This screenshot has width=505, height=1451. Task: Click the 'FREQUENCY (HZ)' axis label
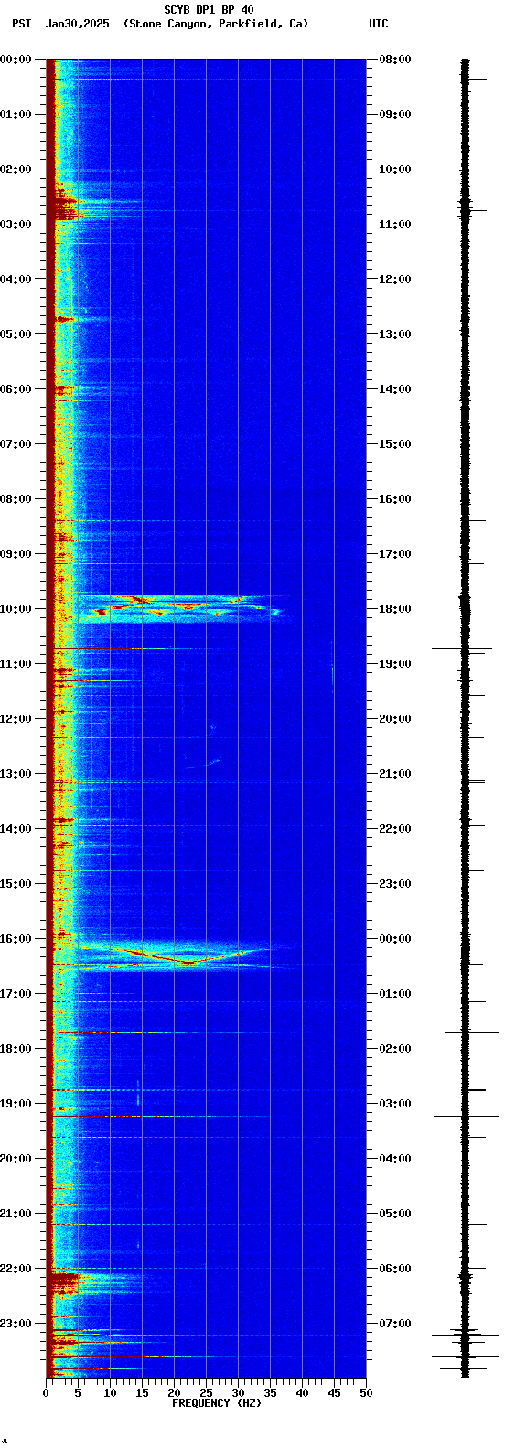tap(217, 1402)
